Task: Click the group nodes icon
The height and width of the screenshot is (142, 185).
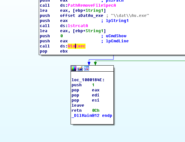Action: (86, 68)
